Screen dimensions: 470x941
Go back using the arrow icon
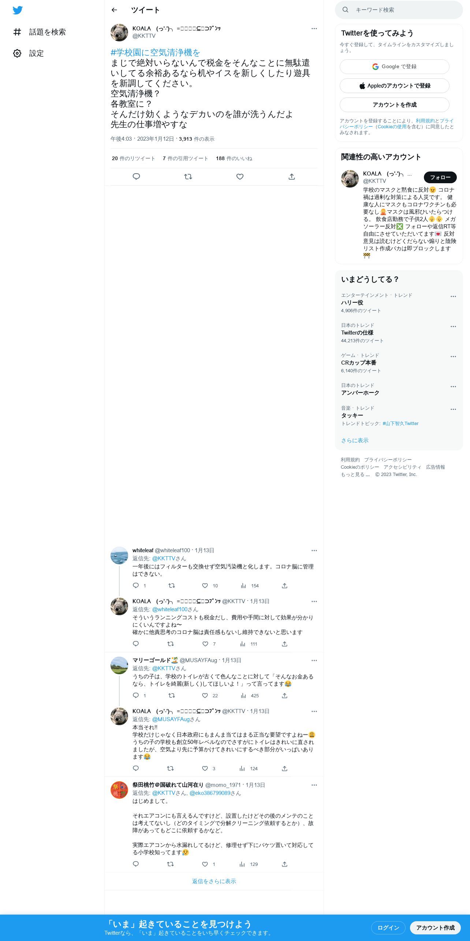tap(114, 10)
